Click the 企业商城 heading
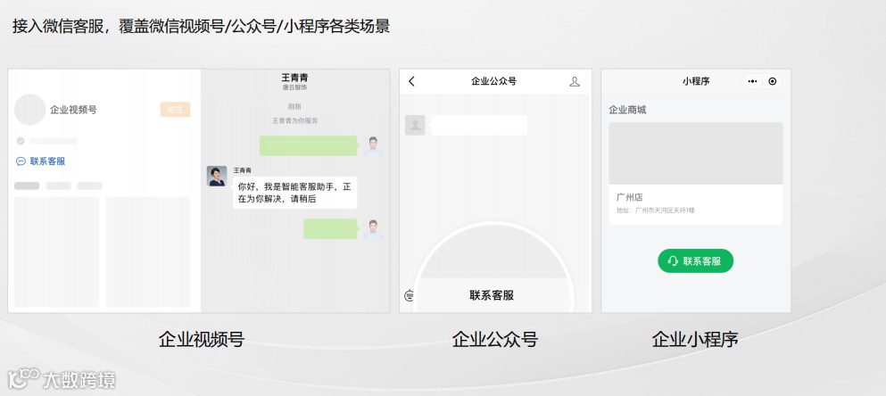 (627, 110)
